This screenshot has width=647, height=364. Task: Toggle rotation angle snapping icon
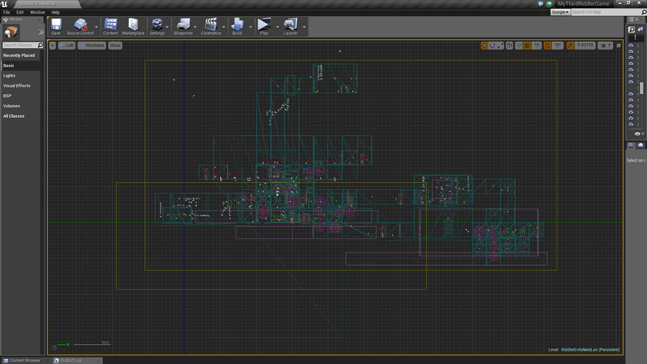(547, 45)
